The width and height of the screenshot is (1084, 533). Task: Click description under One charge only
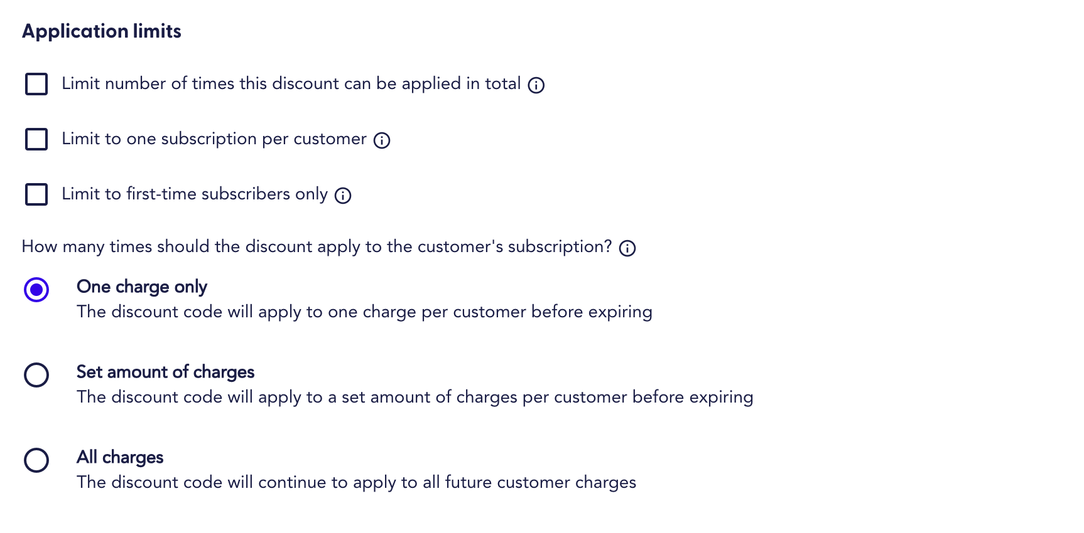[x=364, y=312]
